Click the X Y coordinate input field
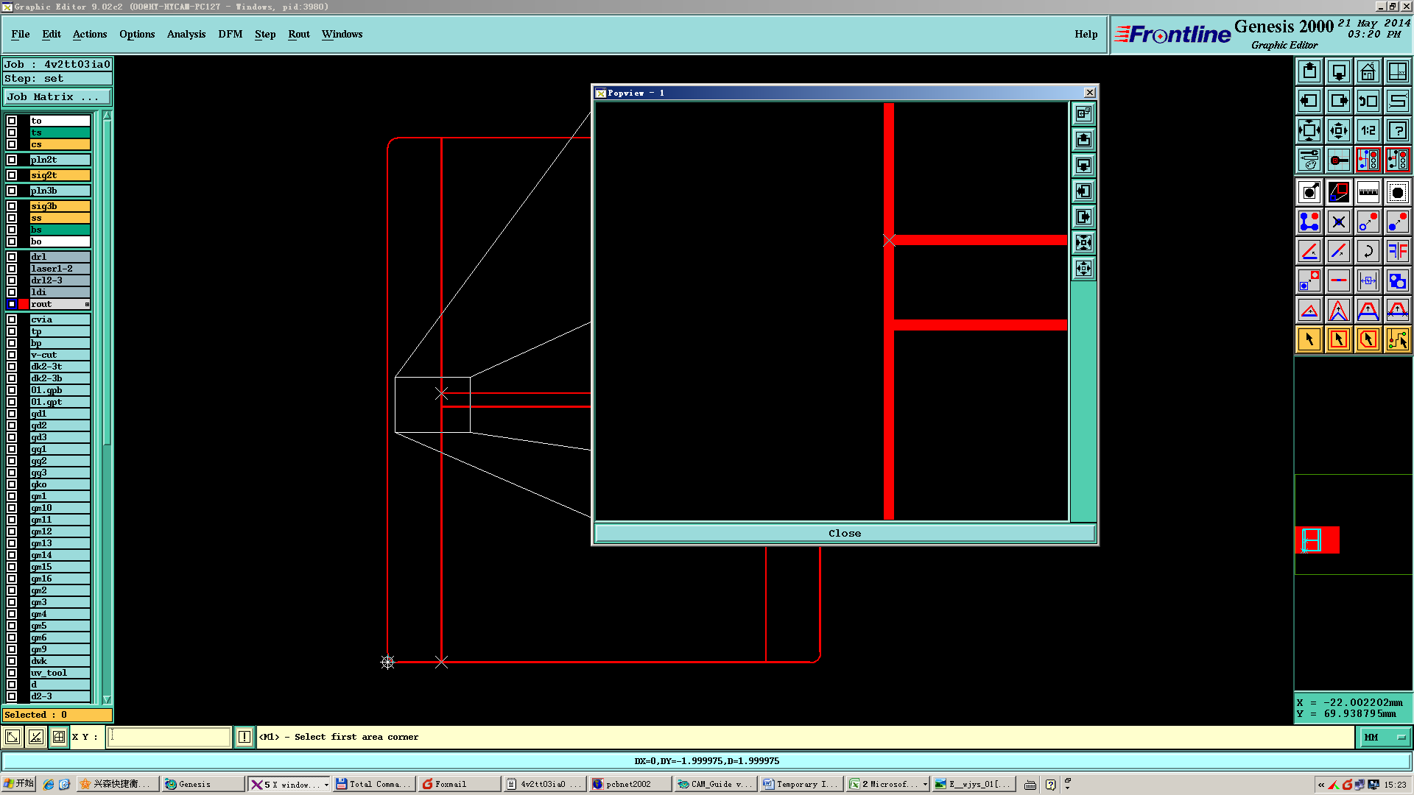The height and width of the screenshot is (795, 1414). pos(169,737)
